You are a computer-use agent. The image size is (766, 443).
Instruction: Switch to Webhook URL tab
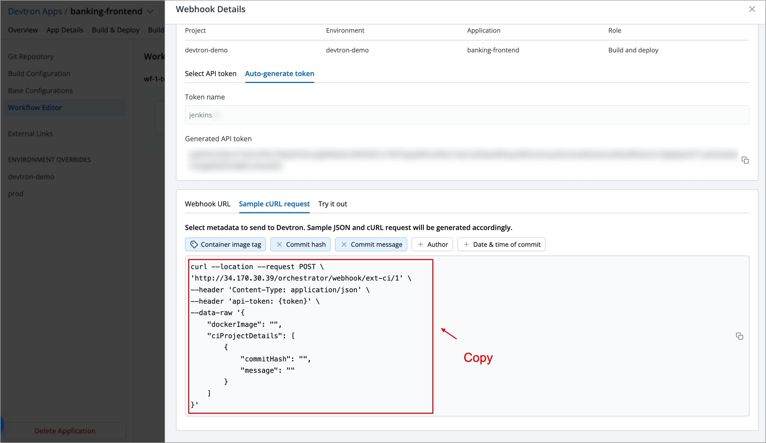[x=207, y=204]
